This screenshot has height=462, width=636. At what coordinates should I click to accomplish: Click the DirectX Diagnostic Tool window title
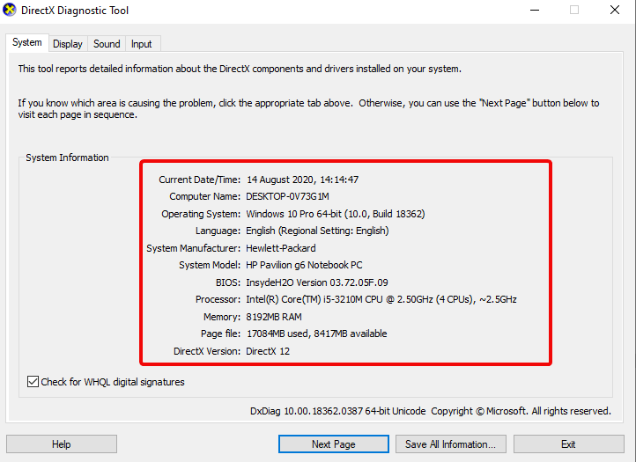pyautogui.click(x=75, y=11)
